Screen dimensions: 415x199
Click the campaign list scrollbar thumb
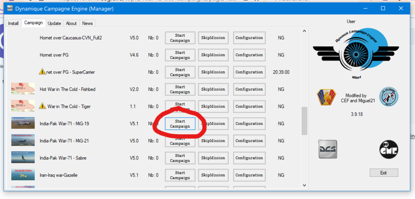click(304, 121)
